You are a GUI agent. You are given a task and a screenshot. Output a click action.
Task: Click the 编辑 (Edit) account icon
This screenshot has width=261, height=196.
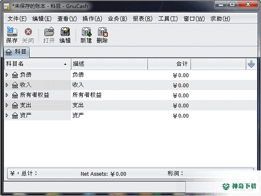coord(65,31)
